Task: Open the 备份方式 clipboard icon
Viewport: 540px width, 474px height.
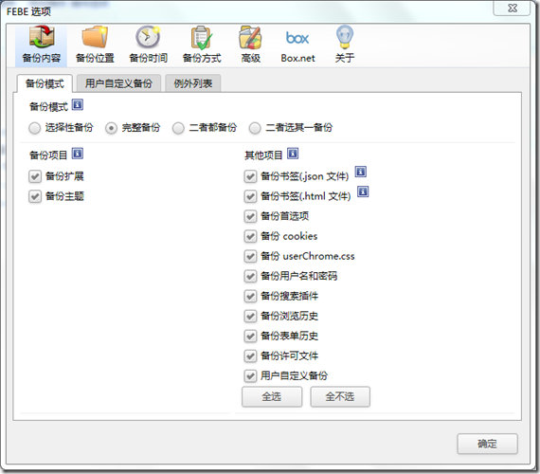Action: (202, 45)
